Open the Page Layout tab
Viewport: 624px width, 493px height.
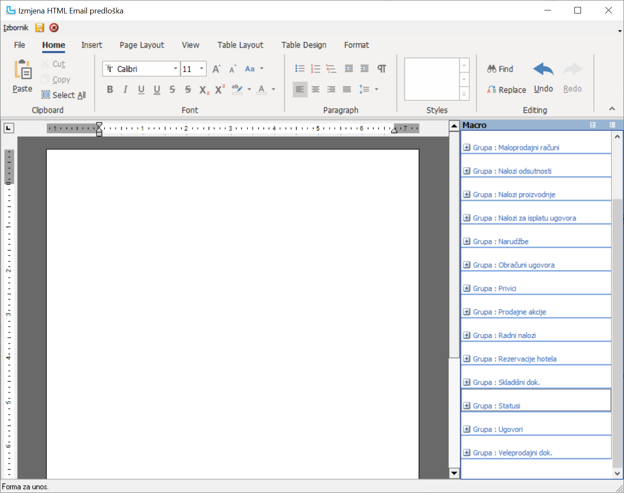pos(142,45)
